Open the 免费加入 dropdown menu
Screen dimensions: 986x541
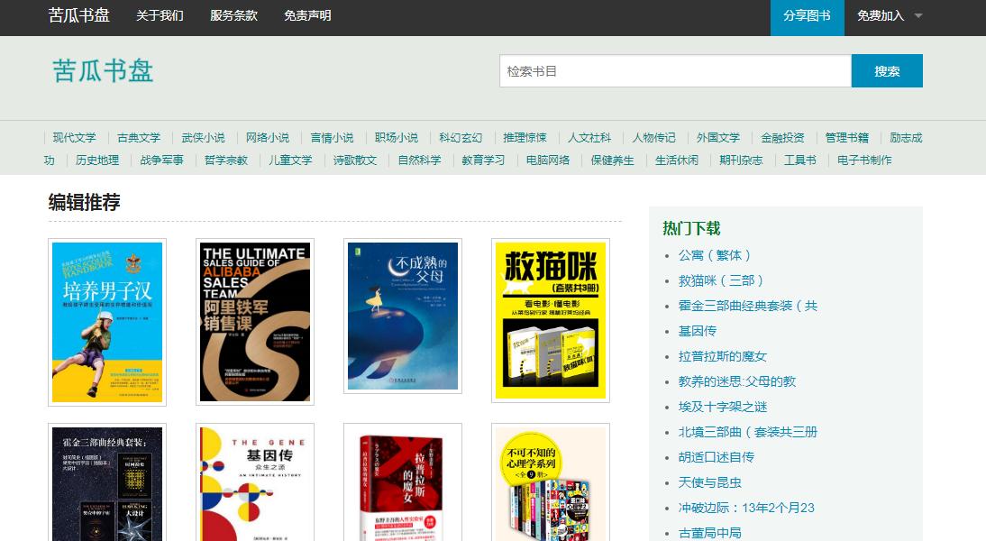click(884, 17)
